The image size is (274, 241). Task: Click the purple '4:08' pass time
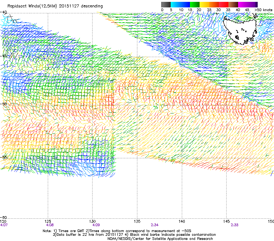tap(50, 225)
